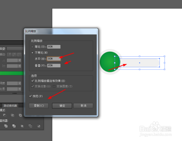This screenshot has height=141, width=182.
Task: Switch to the 路径查找器 panel tab
Action: pyautogui.click(x=10, y=106)
